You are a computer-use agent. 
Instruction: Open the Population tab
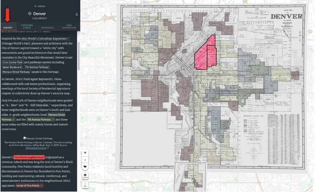pos(47,28)
